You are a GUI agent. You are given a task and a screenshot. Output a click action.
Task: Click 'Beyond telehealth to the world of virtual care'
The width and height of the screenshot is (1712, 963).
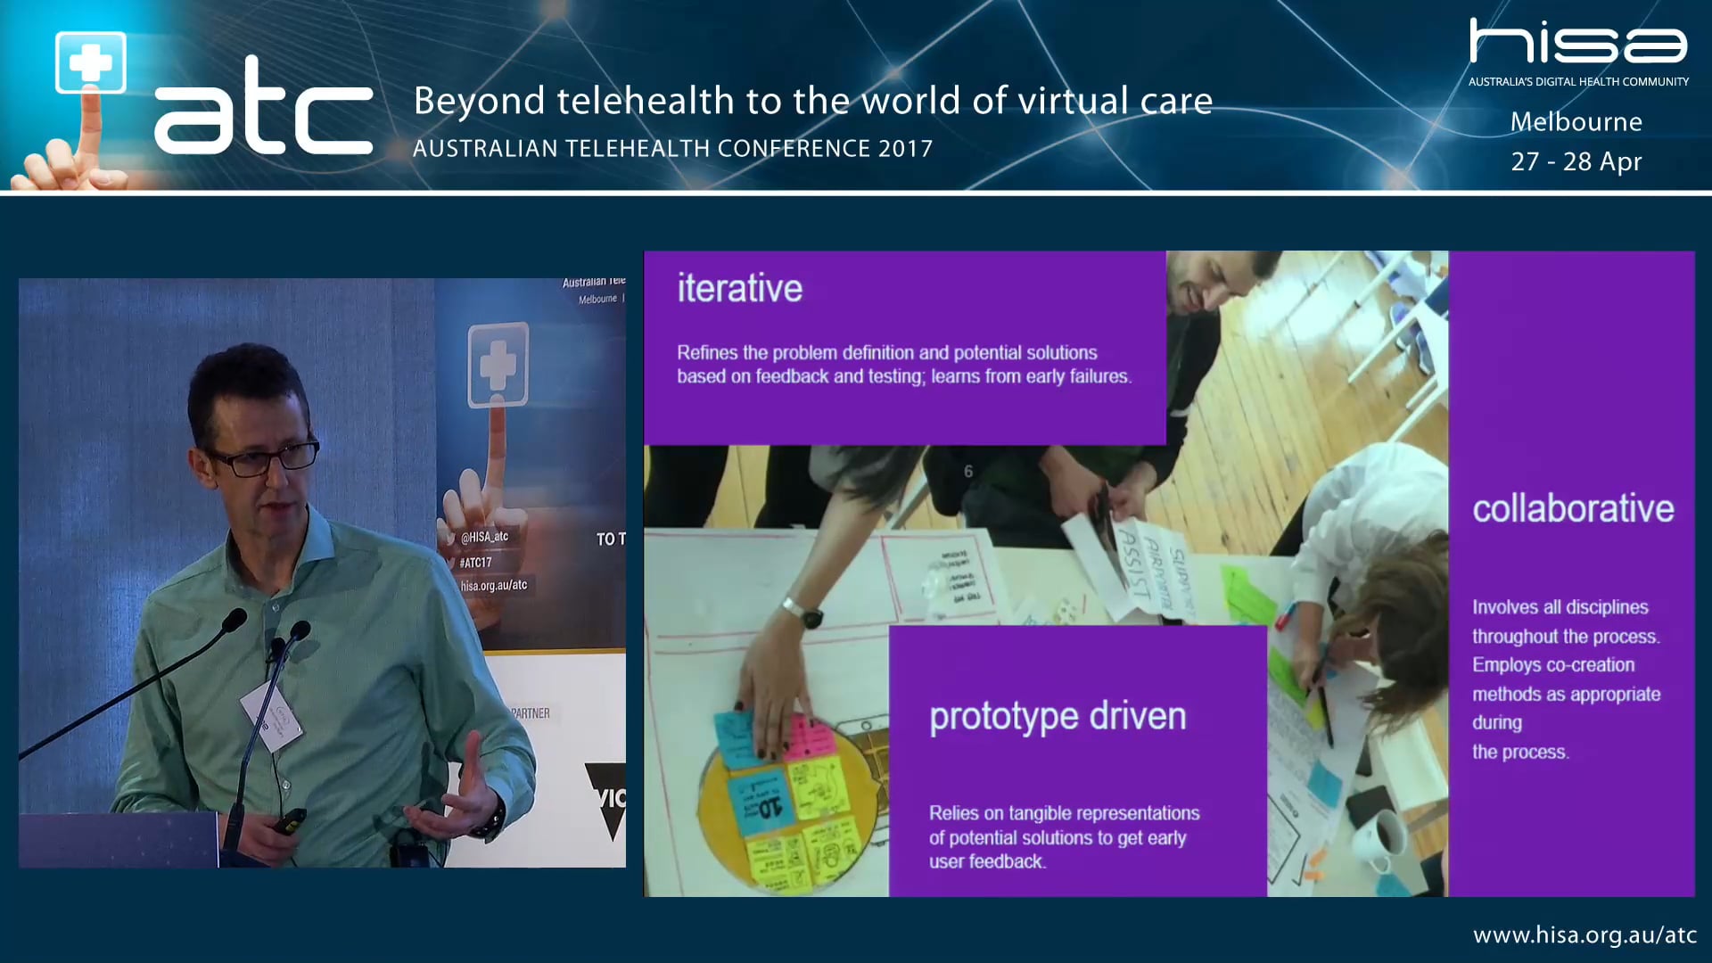812,101
